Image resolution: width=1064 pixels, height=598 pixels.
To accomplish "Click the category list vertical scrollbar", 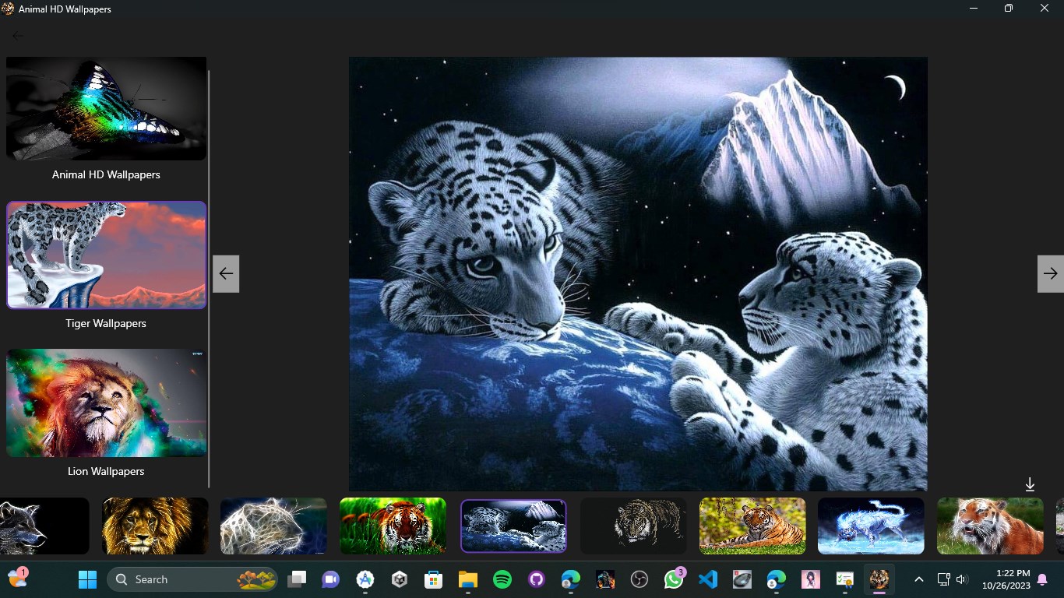I will (x=209, y=279).
